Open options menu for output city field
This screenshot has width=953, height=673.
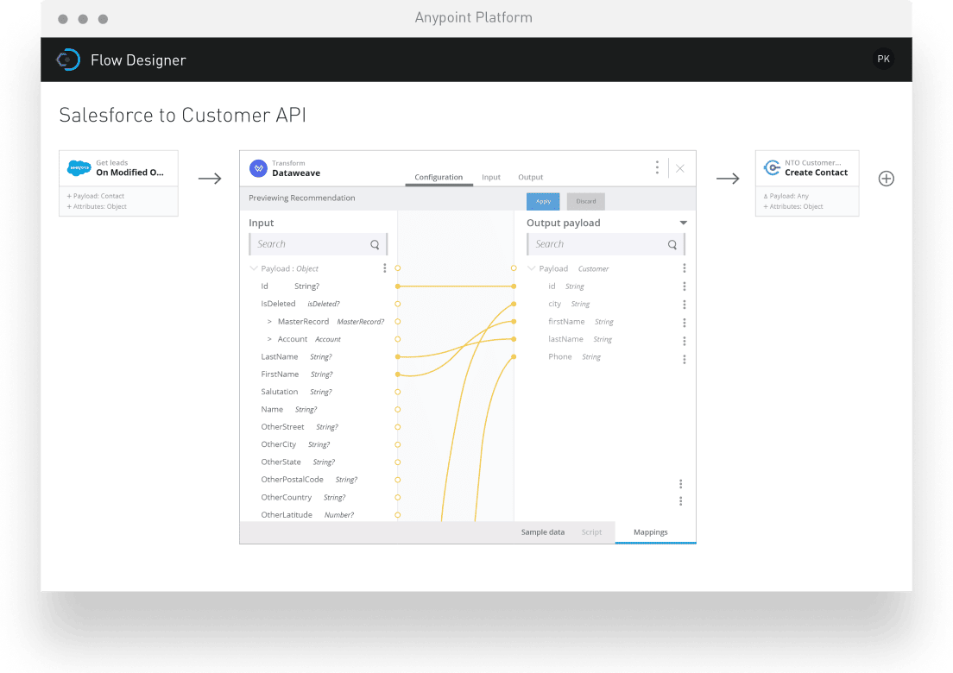685,305
